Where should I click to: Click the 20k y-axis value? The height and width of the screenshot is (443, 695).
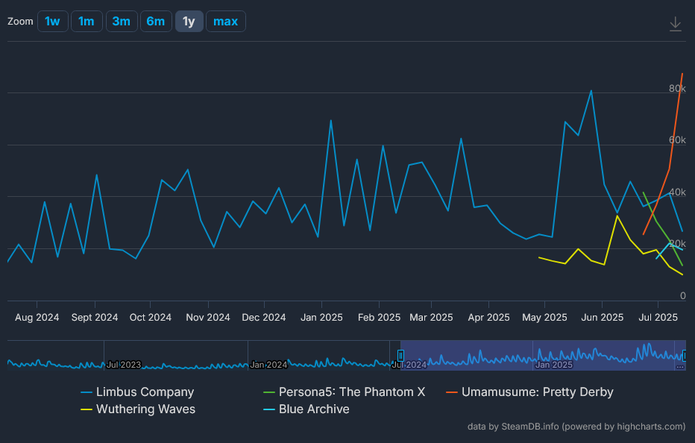pyautogui.click(x=677, y=243)
